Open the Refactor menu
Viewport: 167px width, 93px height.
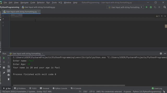41,3
